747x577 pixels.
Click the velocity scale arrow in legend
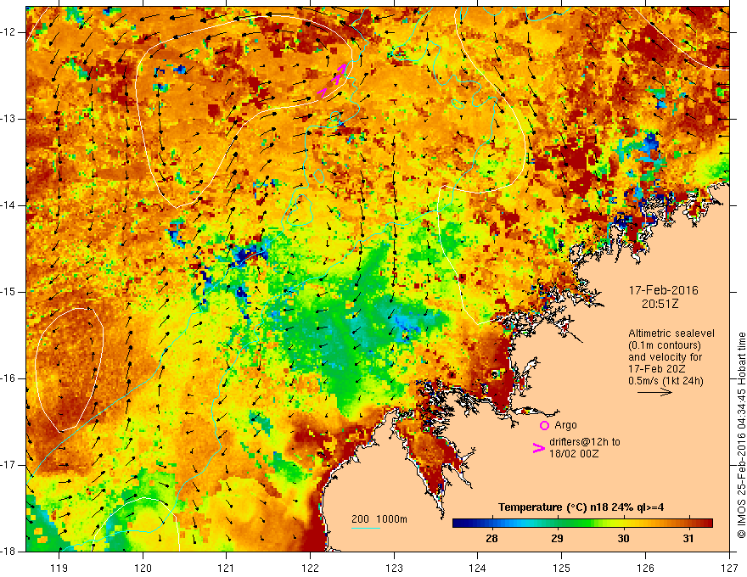pos(654,392)
